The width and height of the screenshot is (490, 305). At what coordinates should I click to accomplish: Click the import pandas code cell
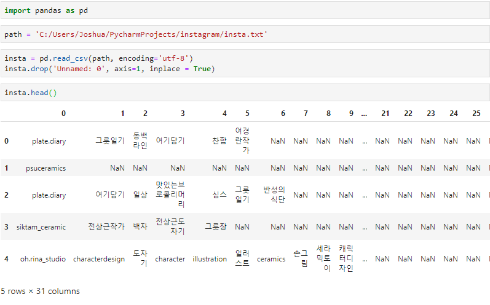245,10
